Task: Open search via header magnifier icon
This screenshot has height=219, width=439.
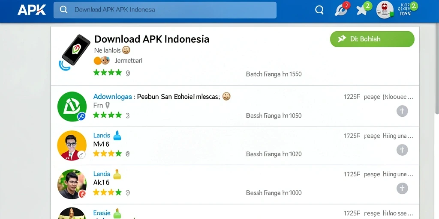Action: (x=319, y=10)
